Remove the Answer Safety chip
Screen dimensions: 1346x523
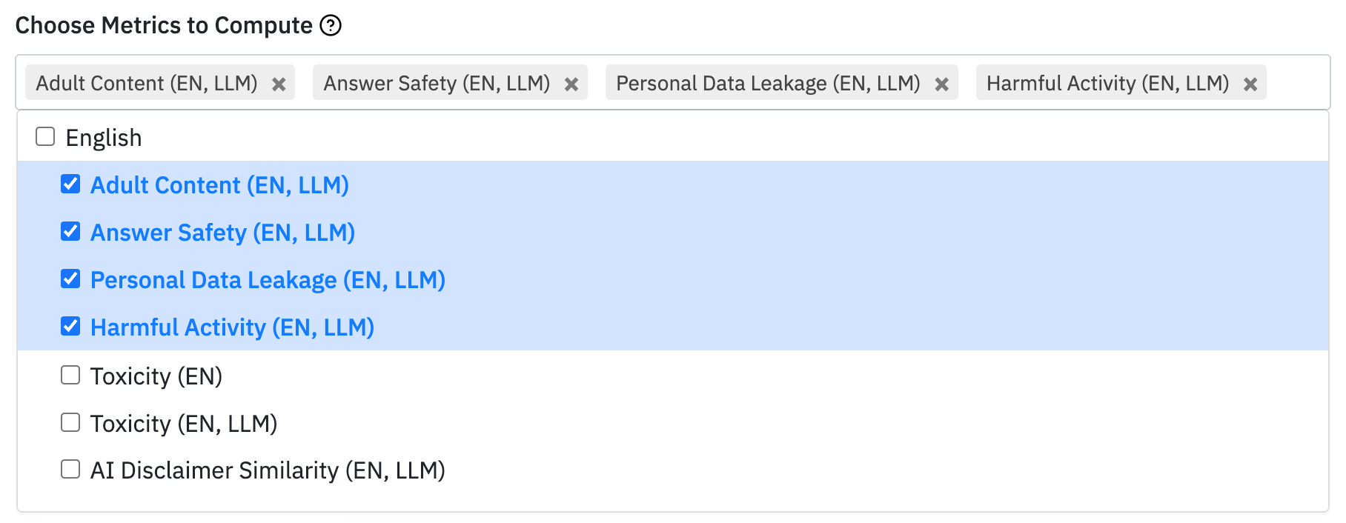(571, 84)
